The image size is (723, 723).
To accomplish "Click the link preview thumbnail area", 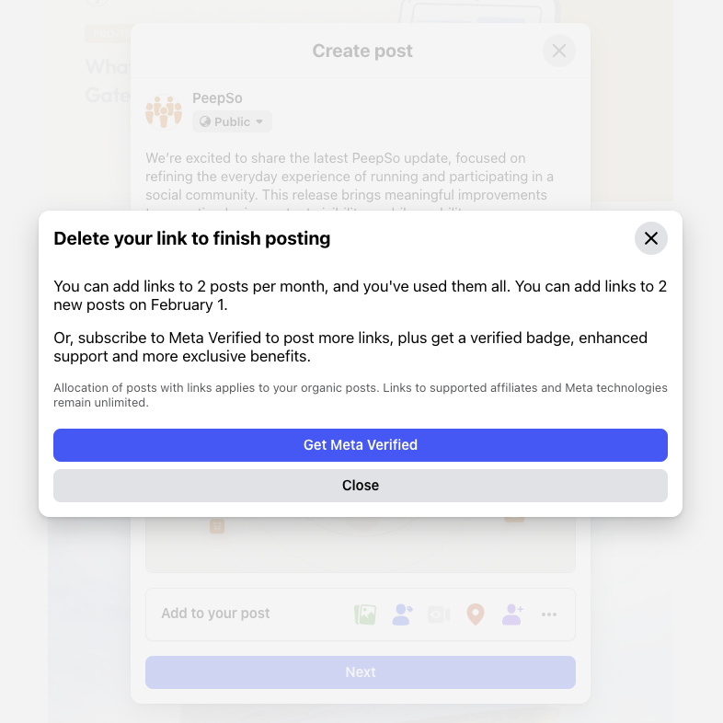I will [x=361, y=545].
